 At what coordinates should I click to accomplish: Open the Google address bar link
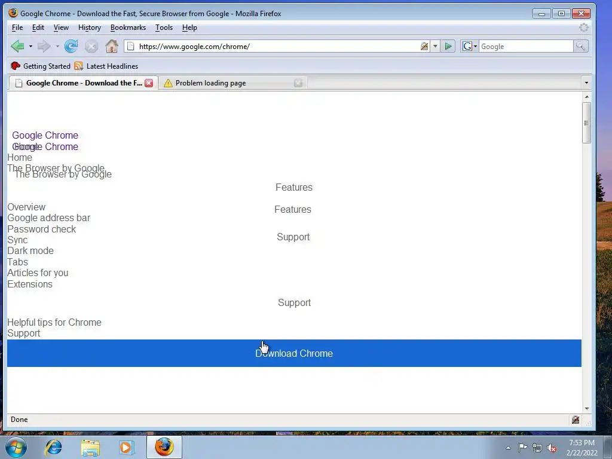click(49, 218)
